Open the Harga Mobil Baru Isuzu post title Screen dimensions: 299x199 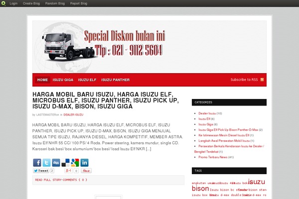[106, 100]
